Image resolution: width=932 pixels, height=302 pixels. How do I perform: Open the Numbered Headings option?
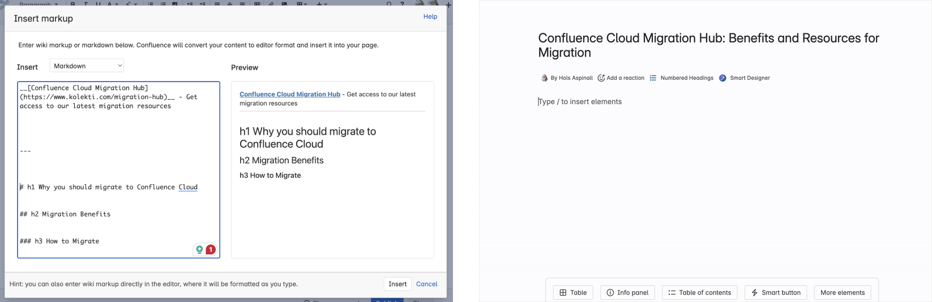point(687,78)
